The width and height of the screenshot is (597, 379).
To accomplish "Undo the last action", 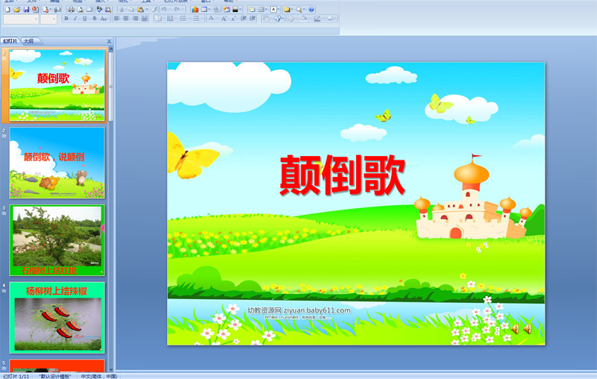I will coord(164,9).
